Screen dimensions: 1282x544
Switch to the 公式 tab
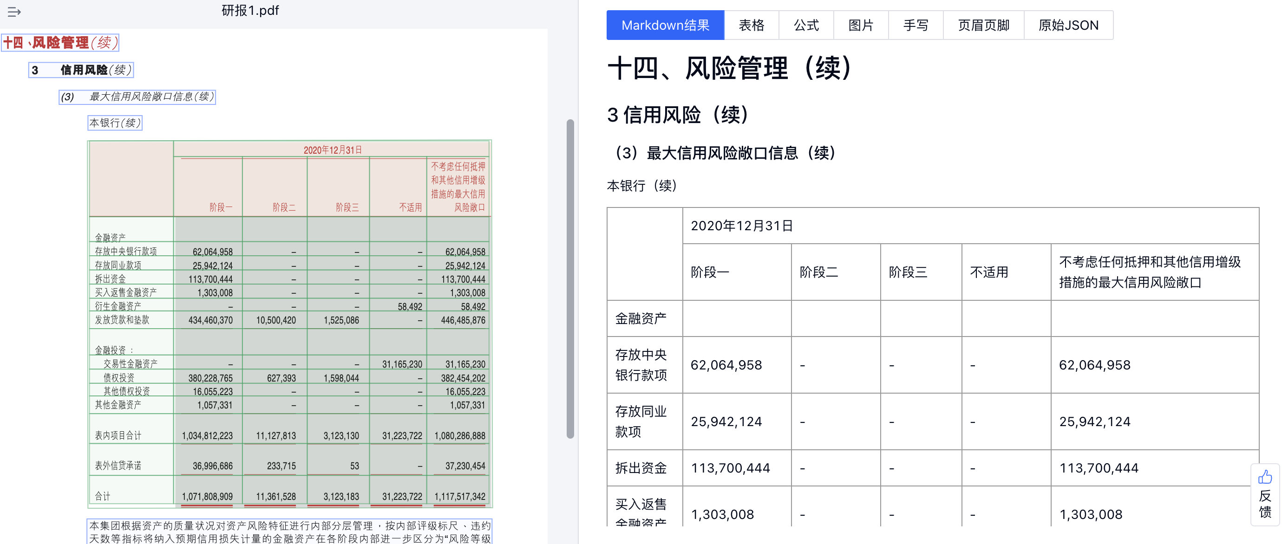[x=806, y=25]
